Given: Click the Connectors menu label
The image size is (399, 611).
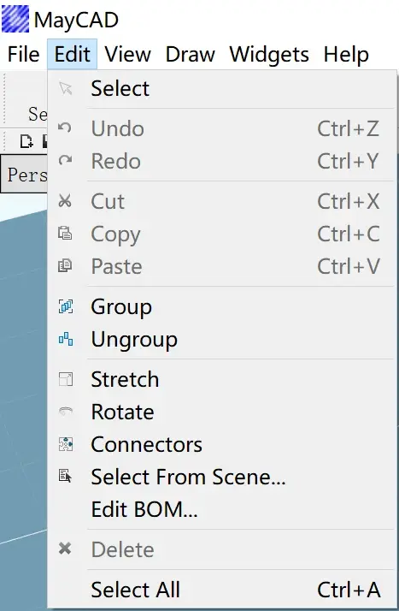Looking at the screenshot, I should coord(147,444).
